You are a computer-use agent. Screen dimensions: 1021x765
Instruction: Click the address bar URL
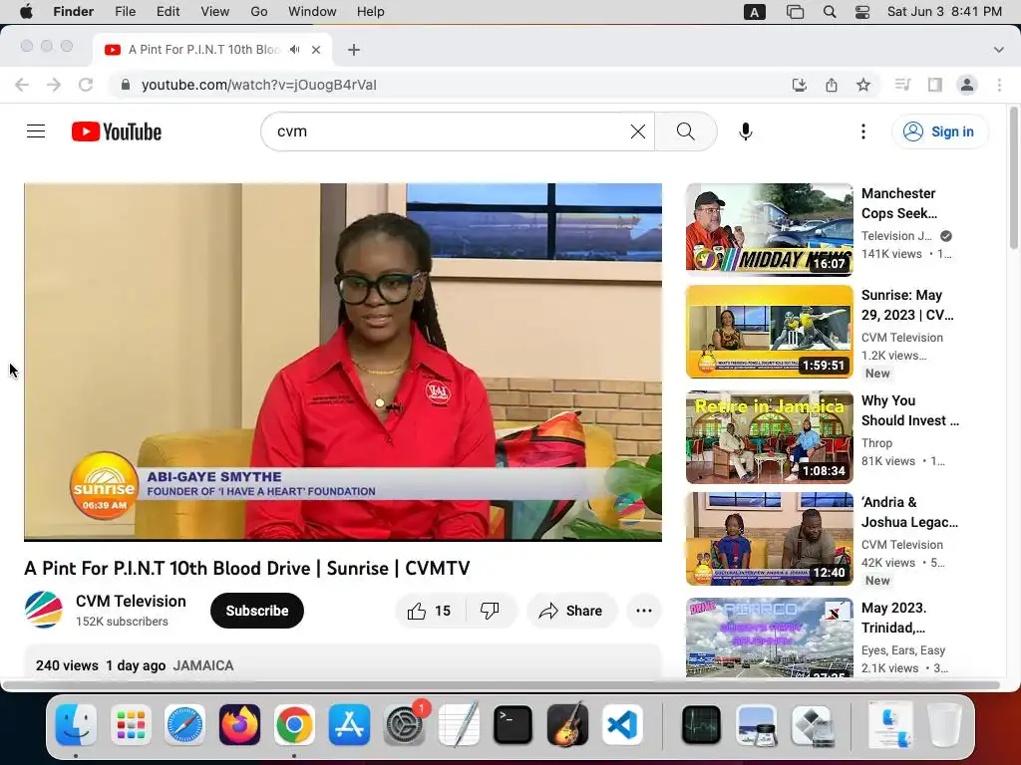259,85
